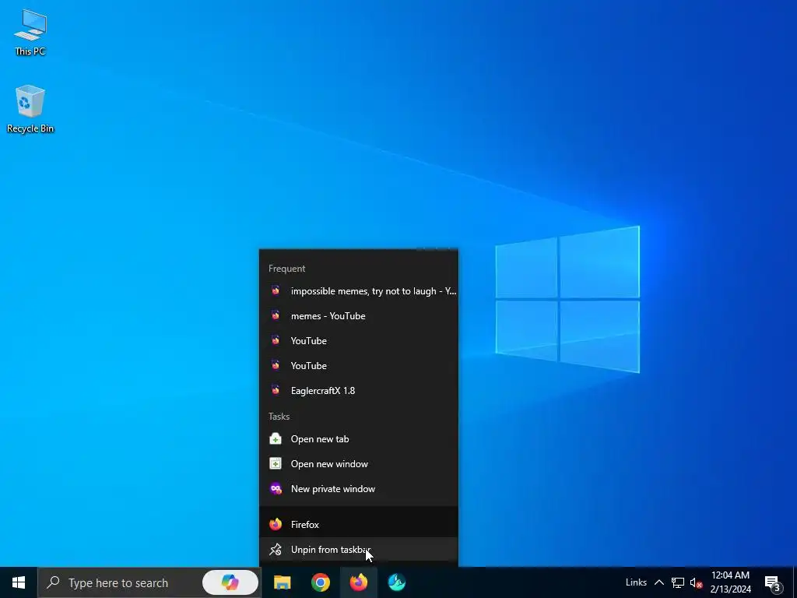Click the icon beside 'memes - YouTube'

[276, 315]
